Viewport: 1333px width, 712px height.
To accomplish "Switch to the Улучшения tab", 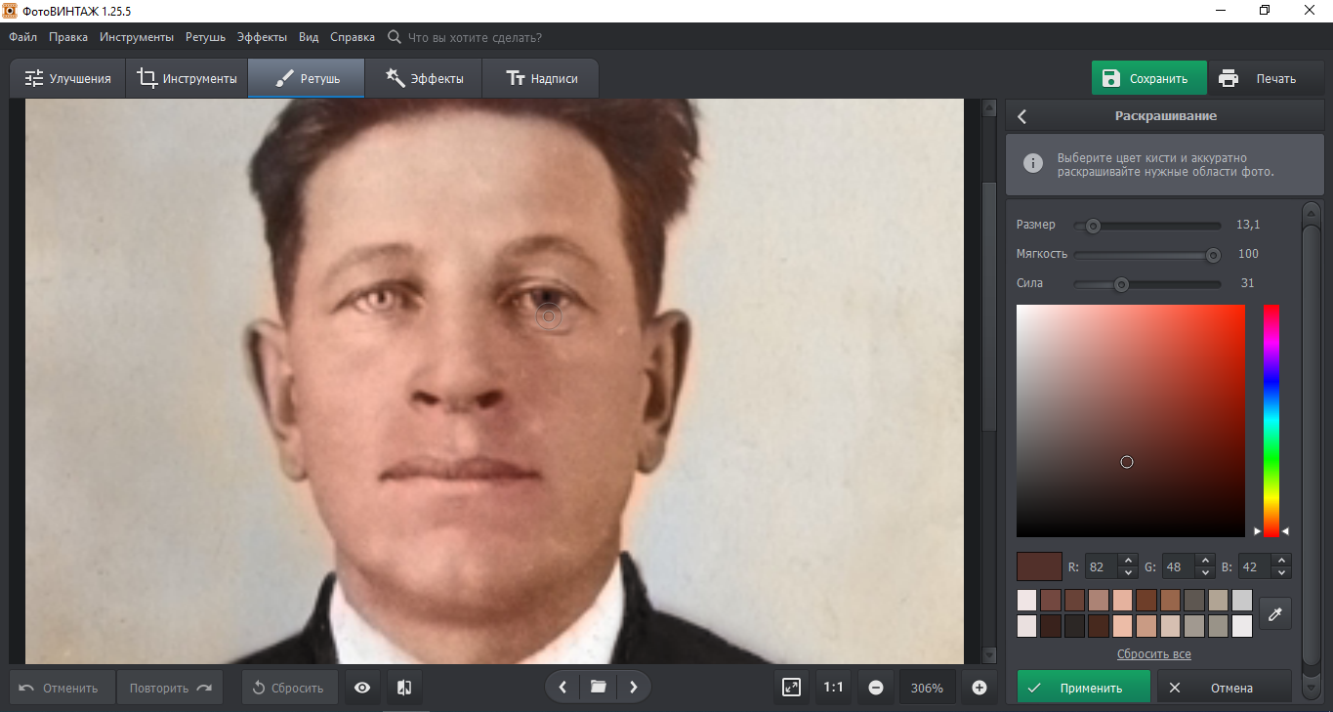I will (x=68, y=79).
